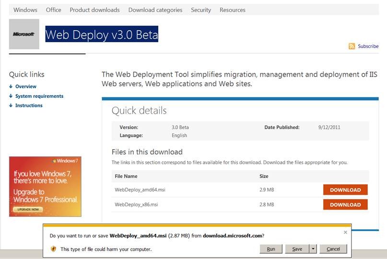
Task: Click the Subscribe link
Action: pos(368,46)
